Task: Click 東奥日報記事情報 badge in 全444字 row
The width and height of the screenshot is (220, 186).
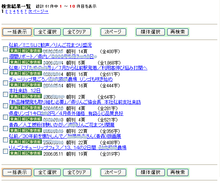Action: click(25, 85)
